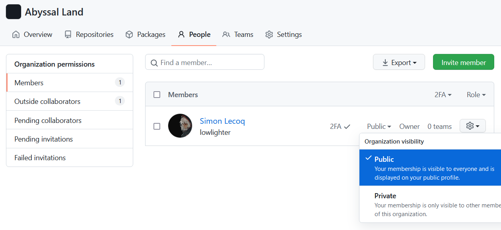Check the checkbox next to Simon Lecoq
The image size is (501, 230).
(157, 126)
